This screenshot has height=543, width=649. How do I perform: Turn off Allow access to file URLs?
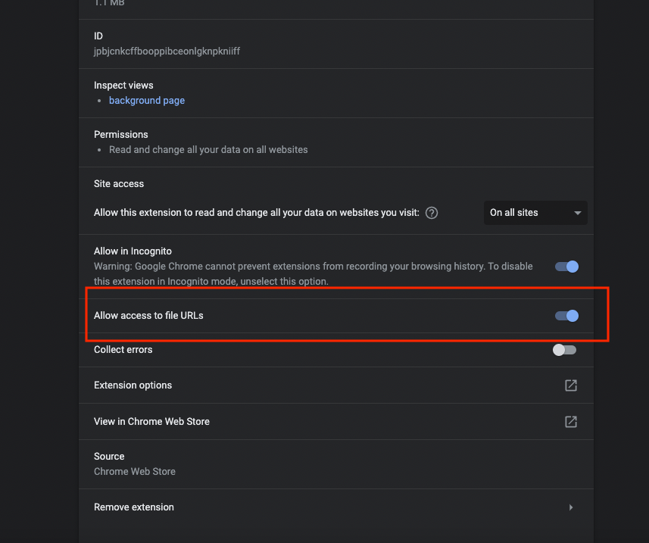(566, 316)
